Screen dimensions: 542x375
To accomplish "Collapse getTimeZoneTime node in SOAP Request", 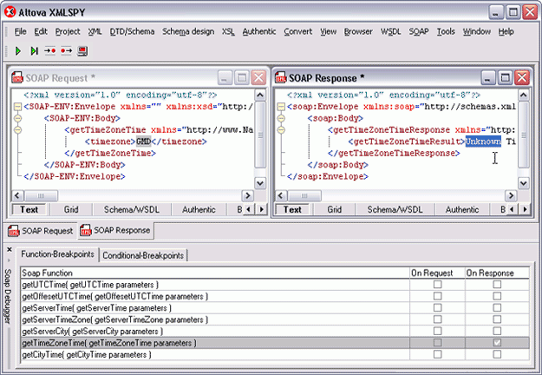I will (x=17, y=130).
